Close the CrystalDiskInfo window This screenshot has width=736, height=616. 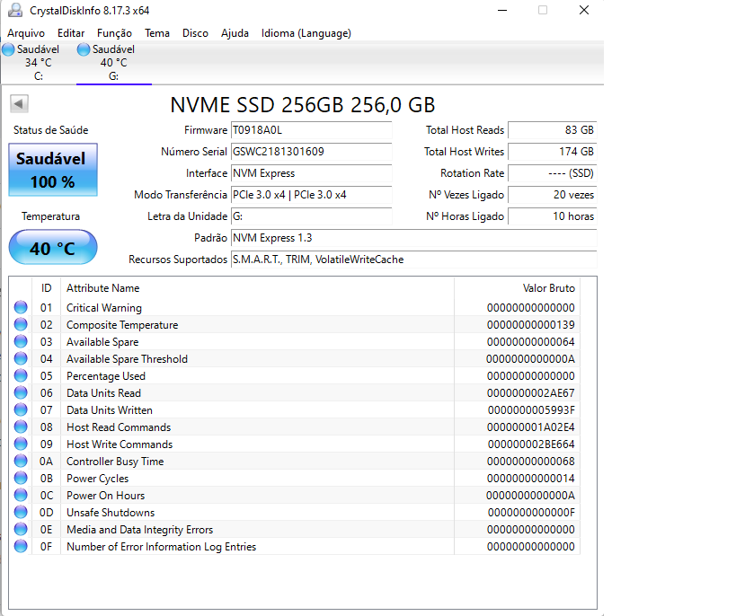pos(584,10)
